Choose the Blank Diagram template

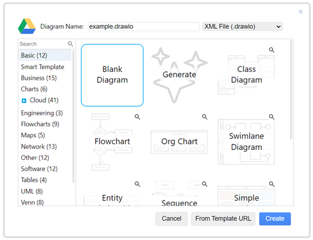(x=112, y=75)
